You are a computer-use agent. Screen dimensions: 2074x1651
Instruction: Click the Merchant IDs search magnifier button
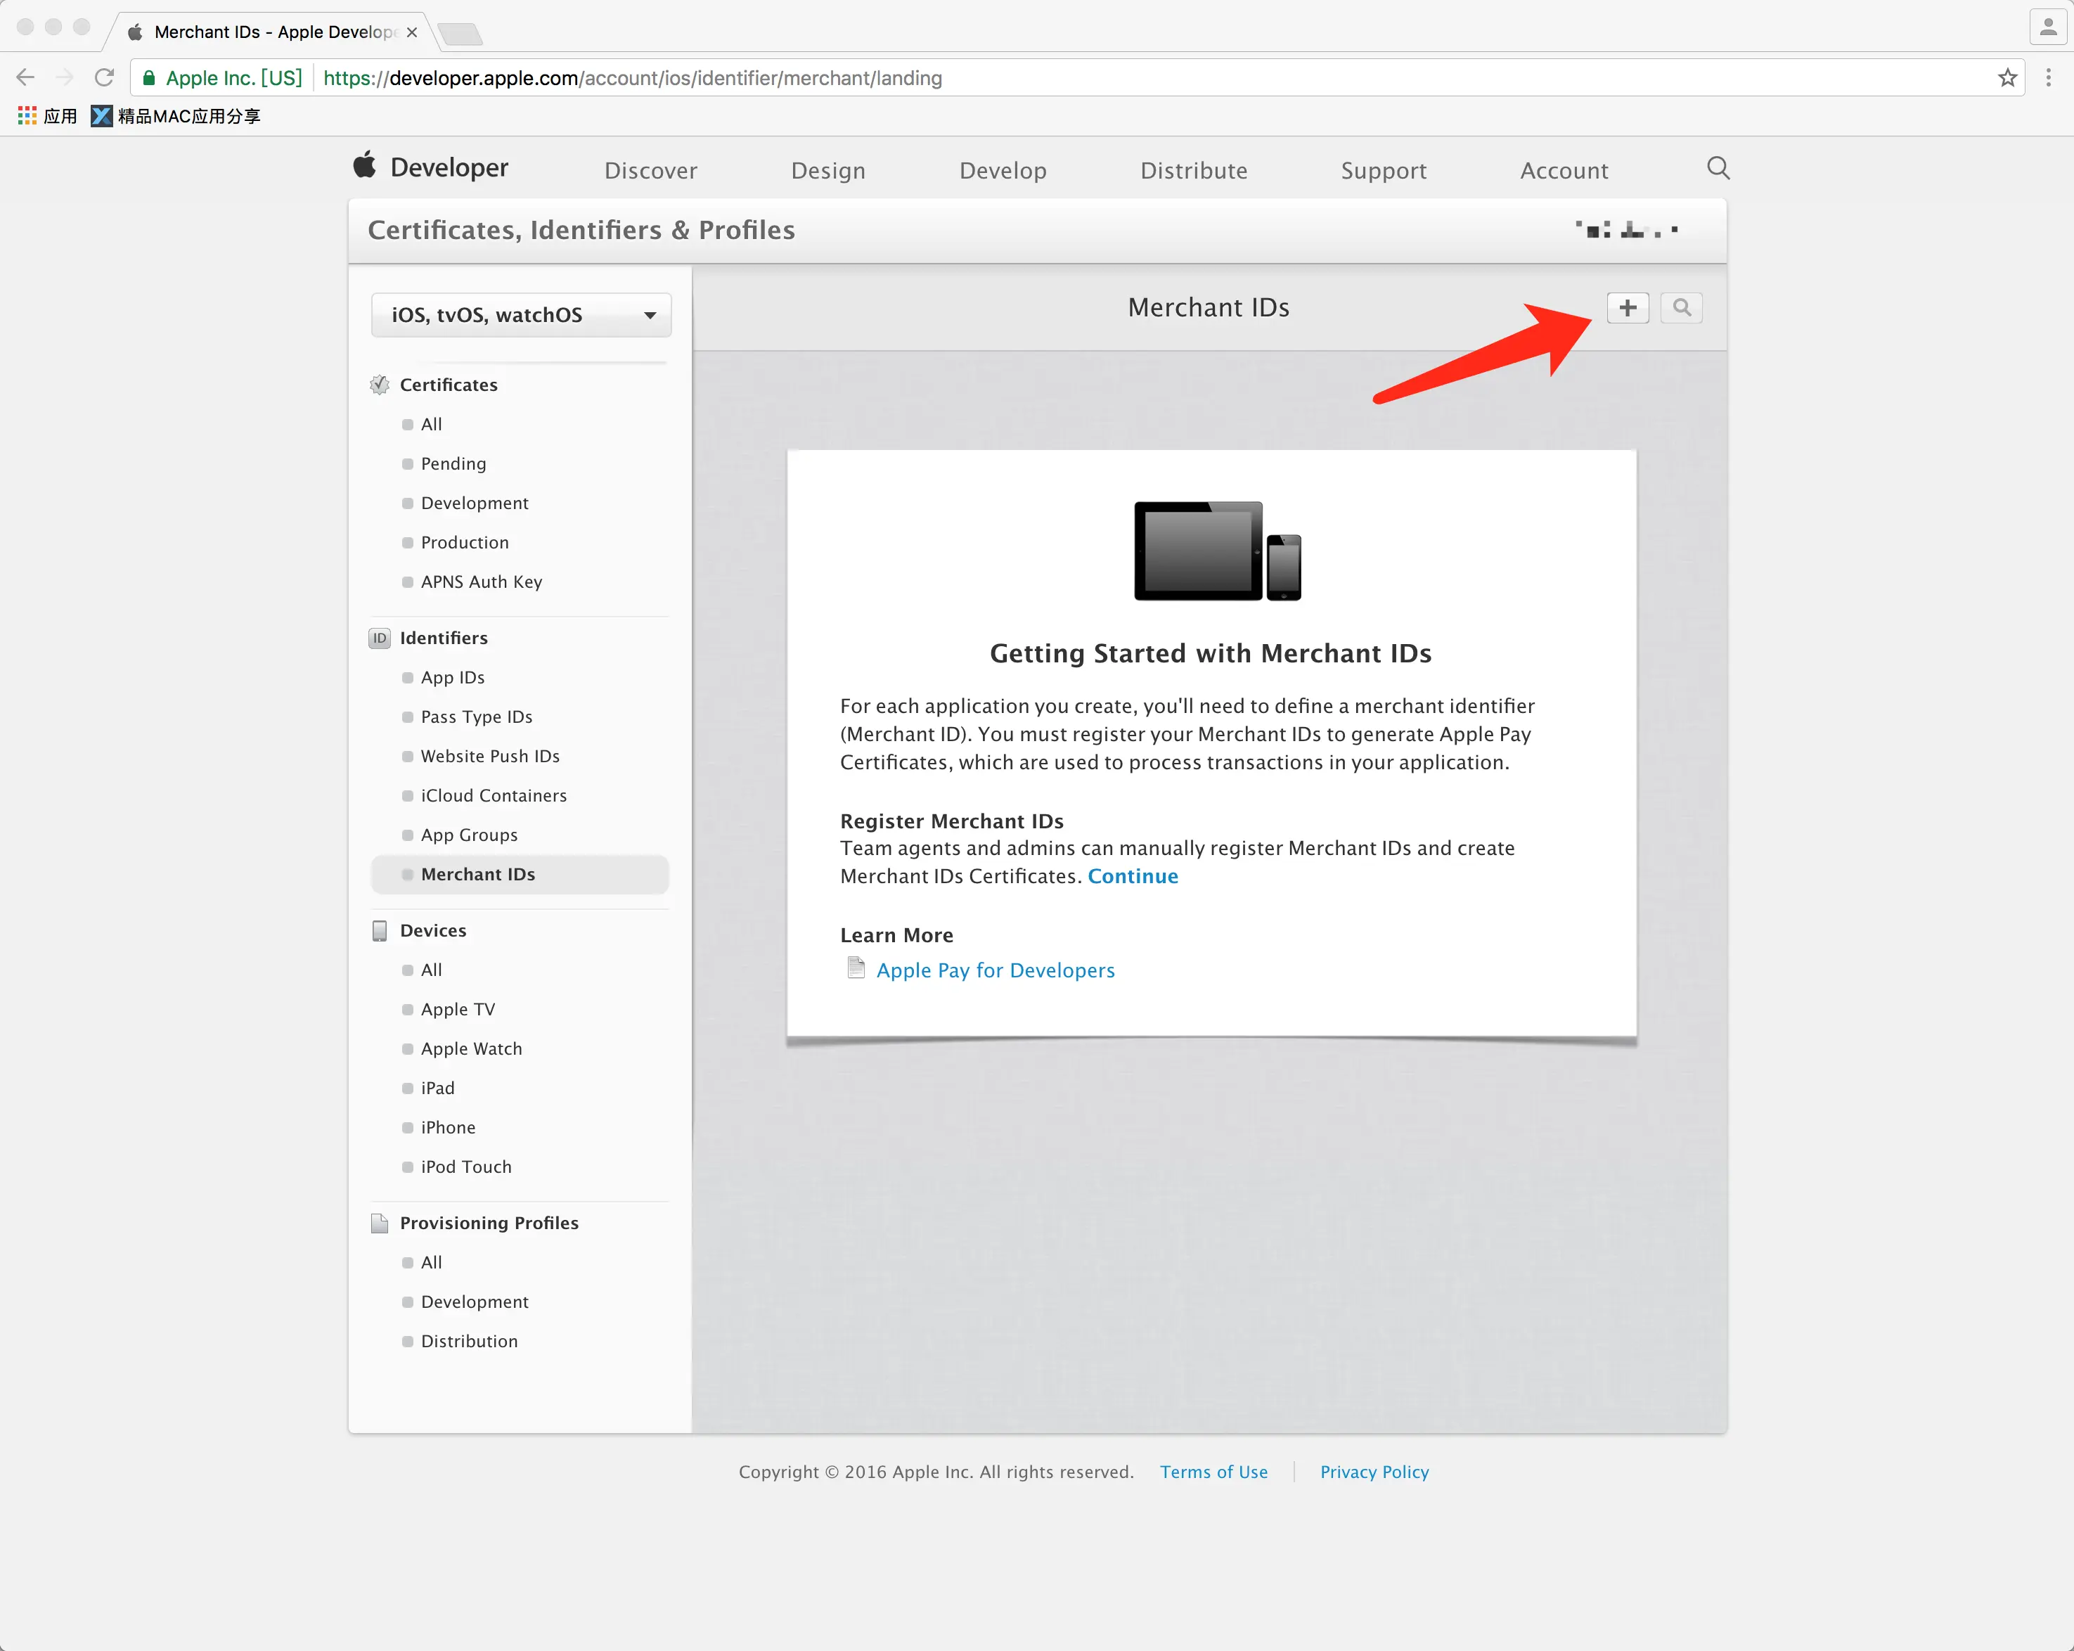pos(1680,308)
